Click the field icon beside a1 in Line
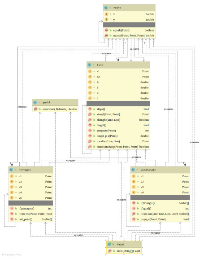 pyautogui.click(x=90, y=71)
